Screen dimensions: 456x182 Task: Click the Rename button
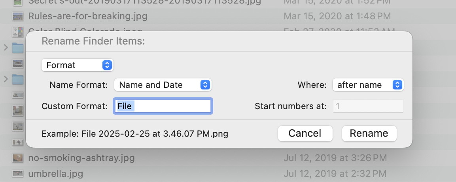pos(369,133)
